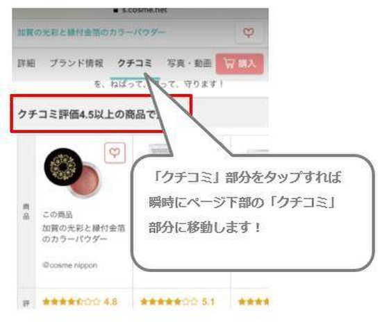Click the third product's star rating
This screenshot has height=322, width=382.
tap(254, 302)
